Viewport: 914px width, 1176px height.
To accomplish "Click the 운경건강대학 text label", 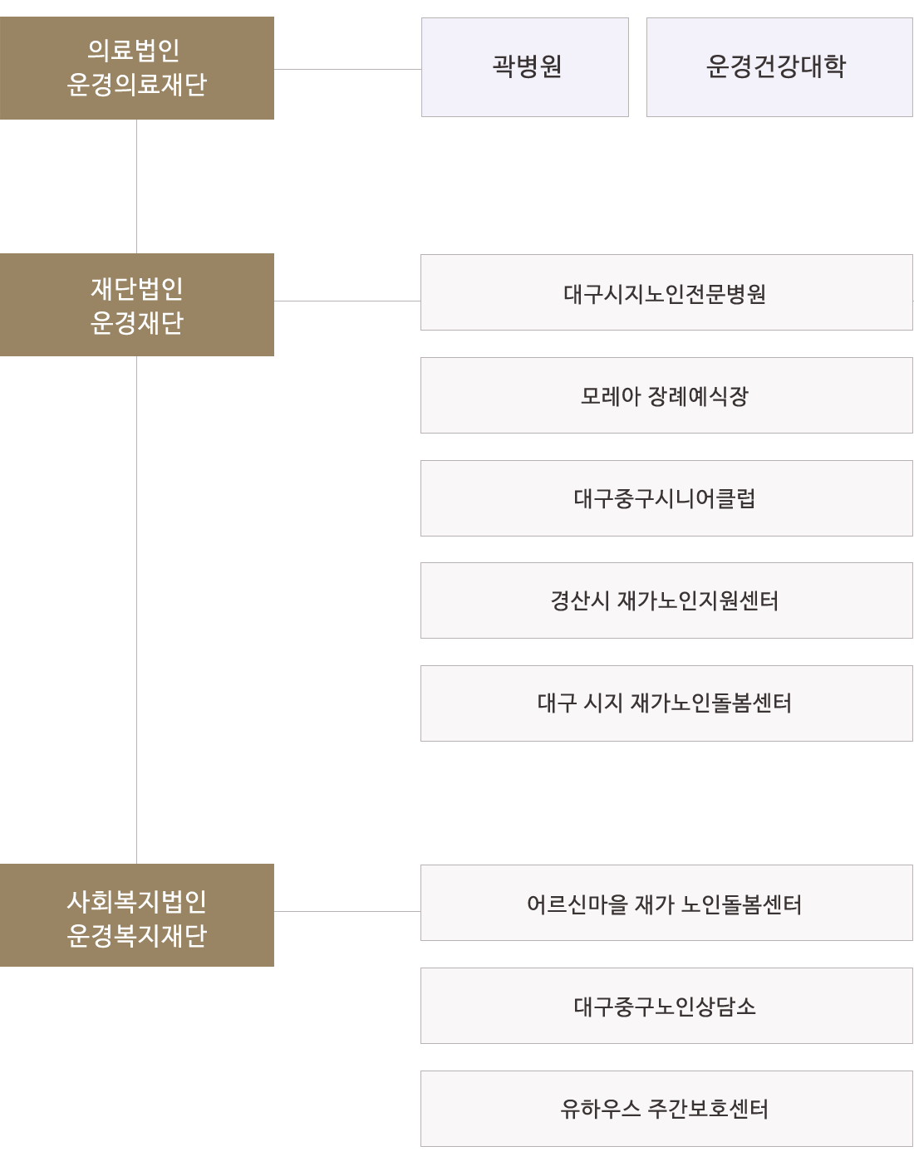I will pyautogui.click(x=776, y=66).
